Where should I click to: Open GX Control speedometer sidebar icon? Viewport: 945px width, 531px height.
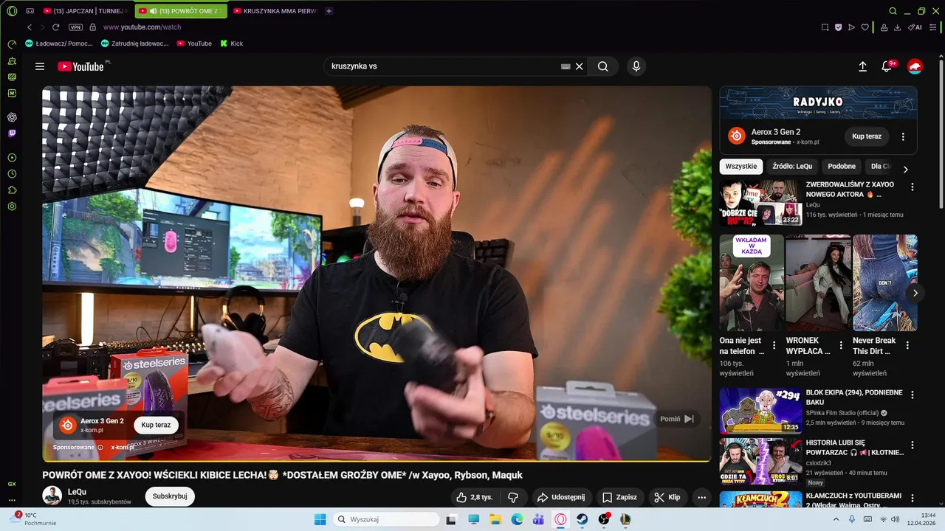coord(12,44)
